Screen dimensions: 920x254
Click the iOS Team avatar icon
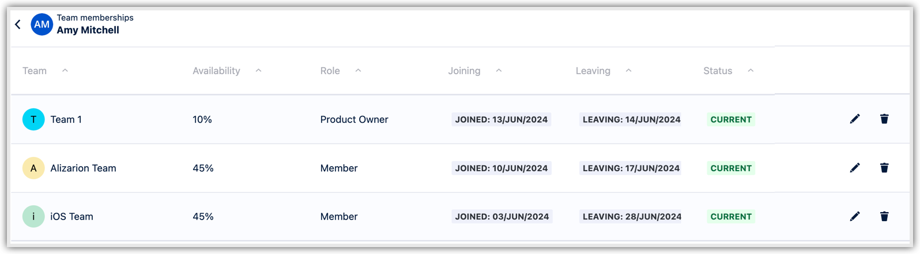click(33, 217)
